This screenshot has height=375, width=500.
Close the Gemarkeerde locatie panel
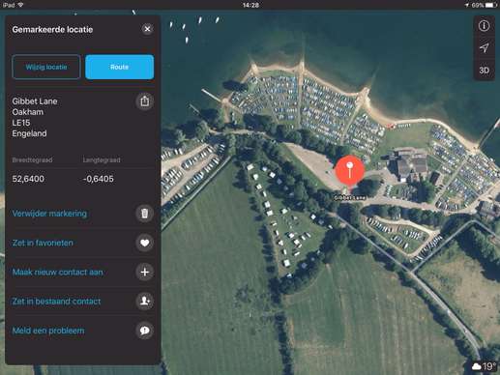(x=147, y=29)
